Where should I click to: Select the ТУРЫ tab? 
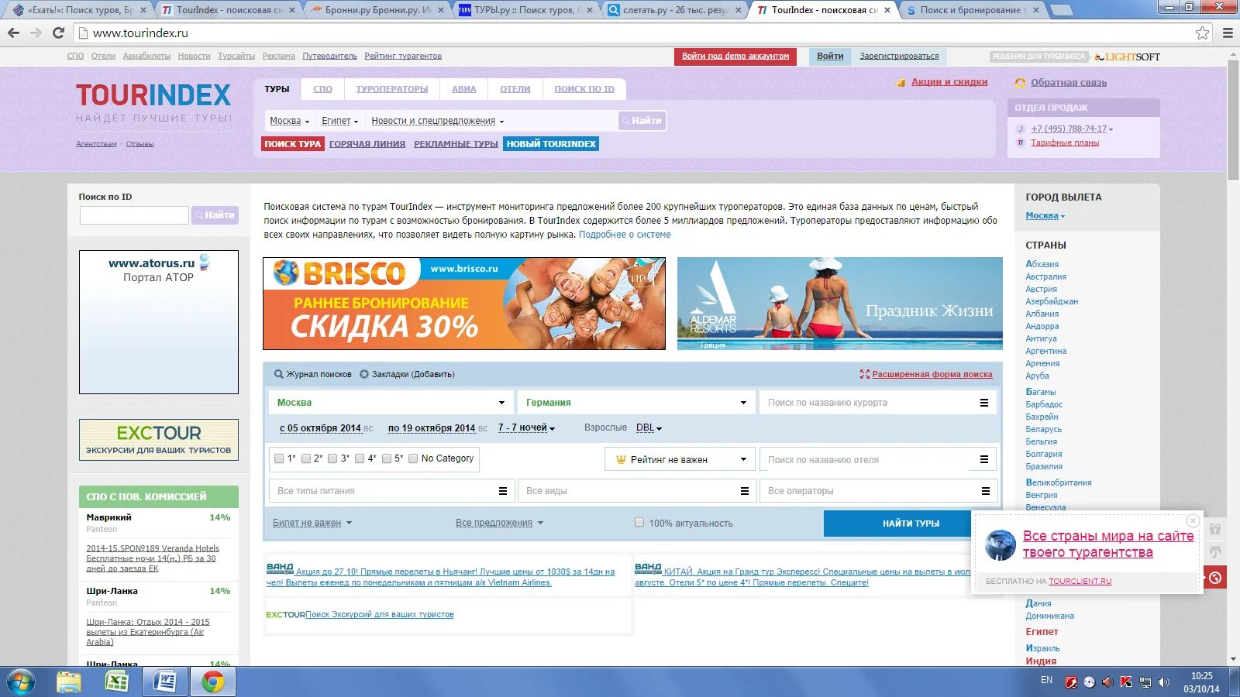coord(277,89)
